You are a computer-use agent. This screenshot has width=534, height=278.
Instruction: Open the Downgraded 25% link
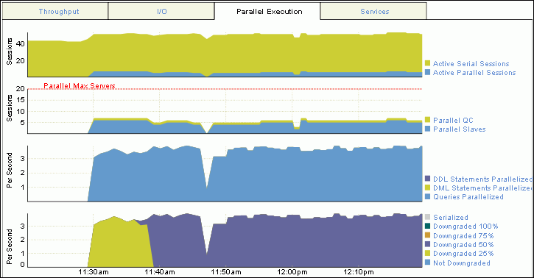click(x=463, y=254)
